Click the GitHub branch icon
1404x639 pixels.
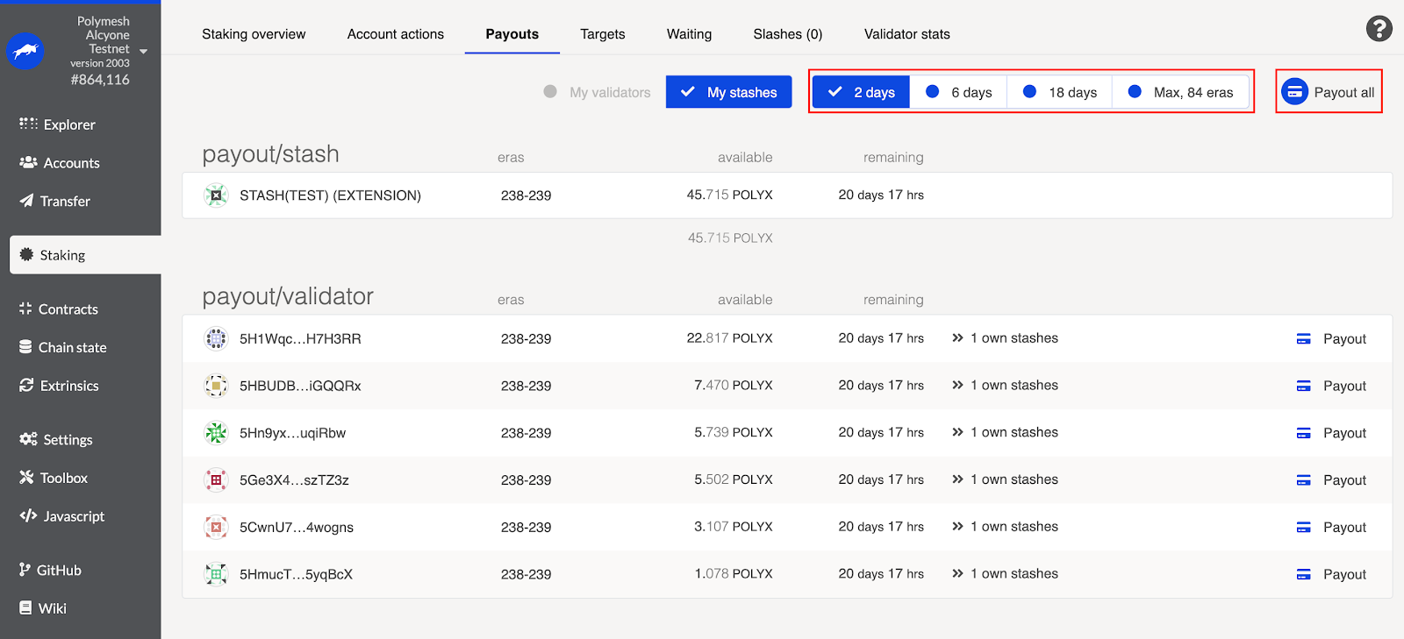click(x=25, y=570)
